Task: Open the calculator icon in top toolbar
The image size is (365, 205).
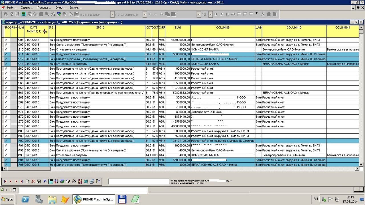Action: pos(17,14)
